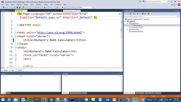This screenshot has width=181, height=102.
Task: Collapse the Default.aspx tree node
Action: [128, 23]
